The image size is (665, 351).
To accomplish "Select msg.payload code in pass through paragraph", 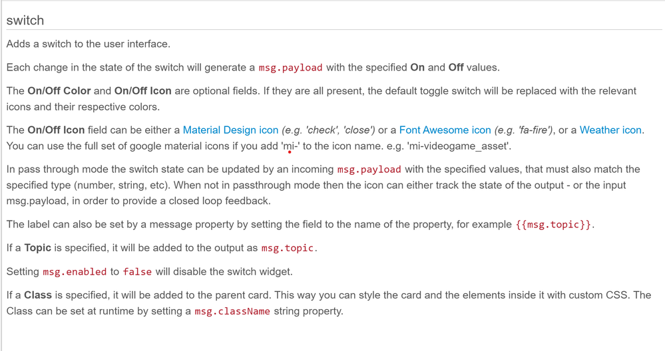I will pyautogui.click(x=369, y=170).
